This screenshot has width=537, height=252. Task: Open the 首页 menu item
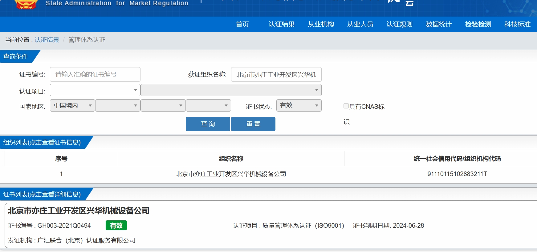coord(242,24)
